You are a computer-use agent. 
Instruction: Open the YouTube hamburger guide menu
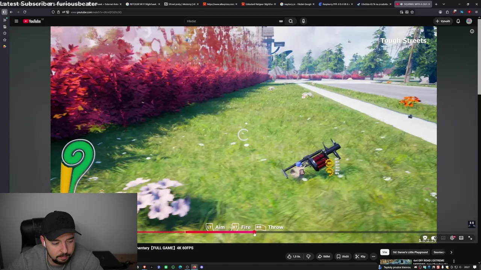[x=16, y=21]
